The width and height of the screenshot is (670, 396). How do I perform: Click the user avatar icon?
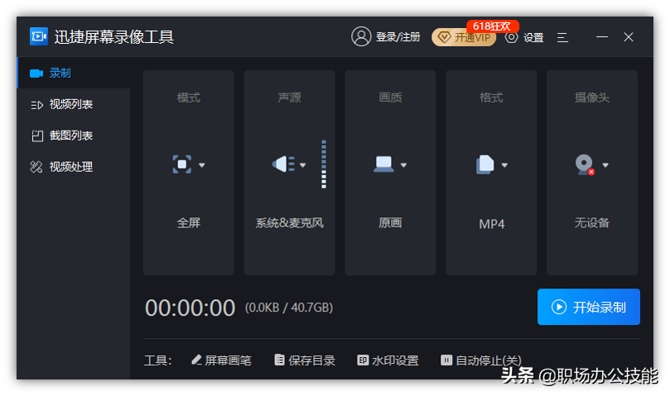click(x=361, y=36)
